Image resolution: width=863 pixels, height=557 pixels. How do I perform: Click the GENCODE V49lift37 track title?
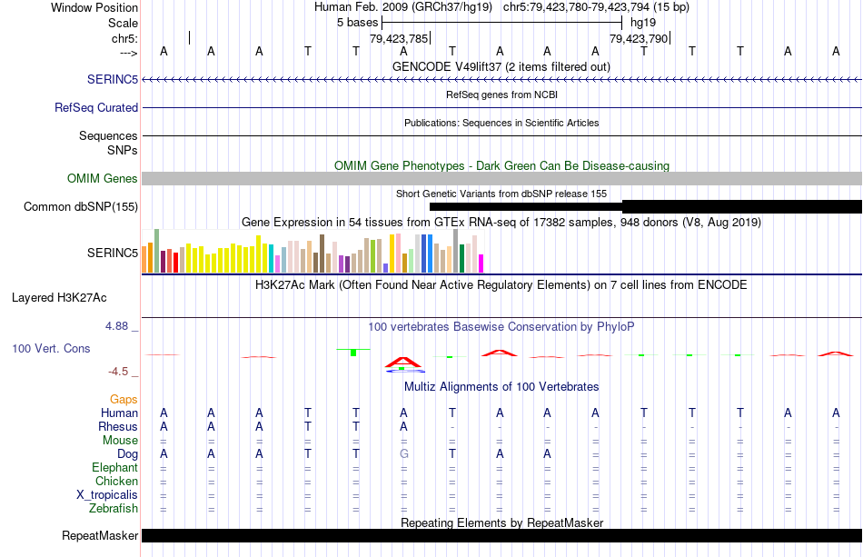[x=501, y=66]
